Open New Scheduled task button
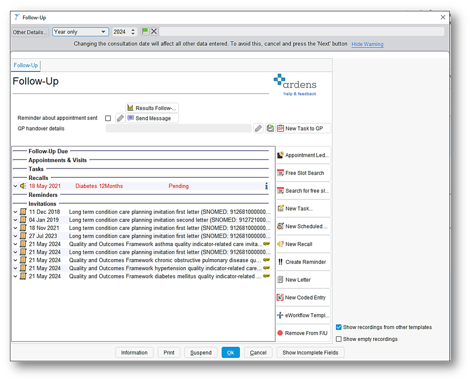This screenshot has width=471, height=382. pyautogui.click(x=303, y=226)
